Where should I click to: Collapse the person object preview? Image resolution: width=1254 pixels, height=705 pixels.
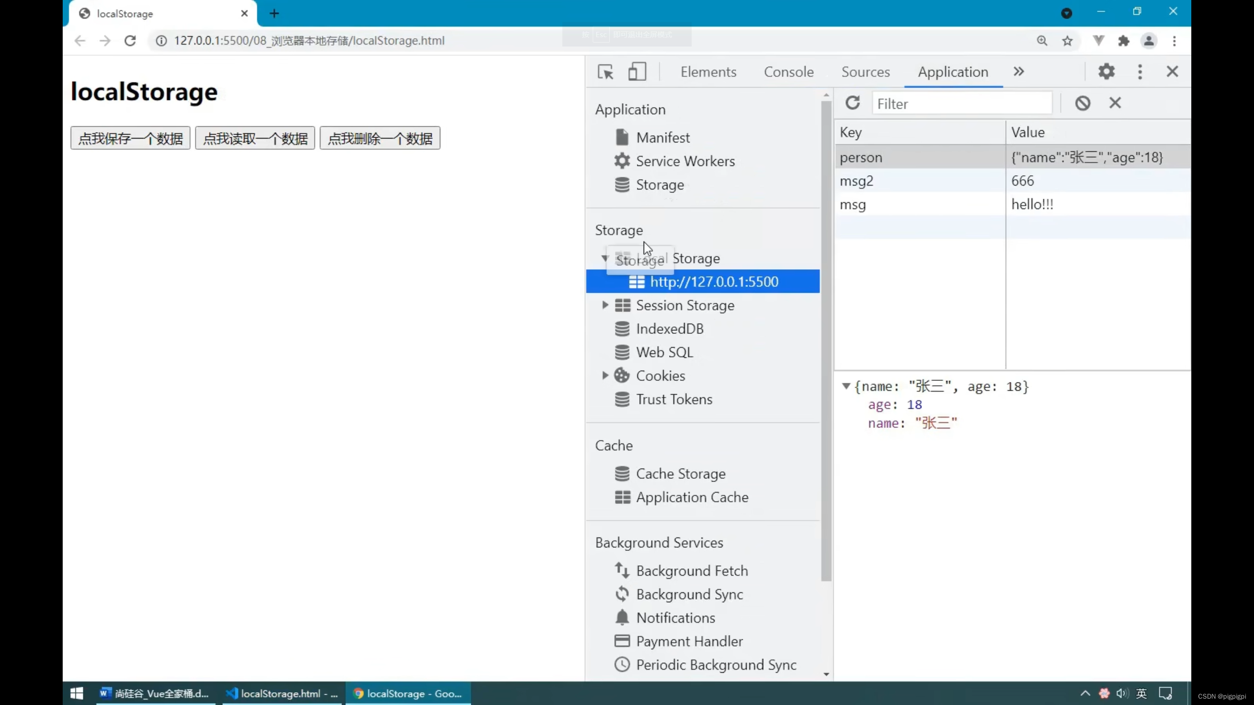(846, 386)
